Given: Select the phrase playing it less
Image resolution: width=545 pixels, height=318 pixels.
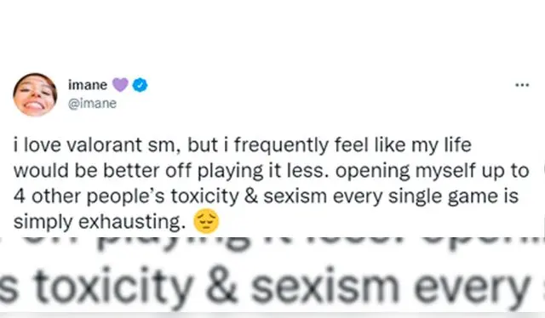Looking at the screenshot, I should (263, 171).
